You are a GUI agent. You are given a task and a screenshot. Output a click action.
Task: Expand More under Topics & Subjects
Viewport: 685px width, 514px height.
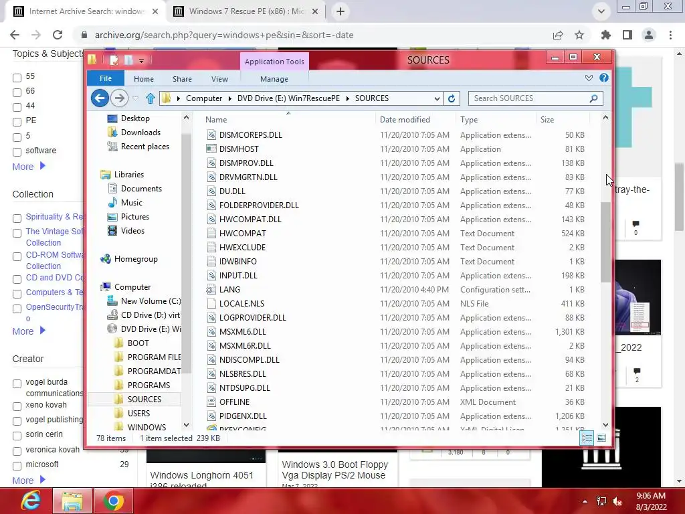(x=29, y=167)
